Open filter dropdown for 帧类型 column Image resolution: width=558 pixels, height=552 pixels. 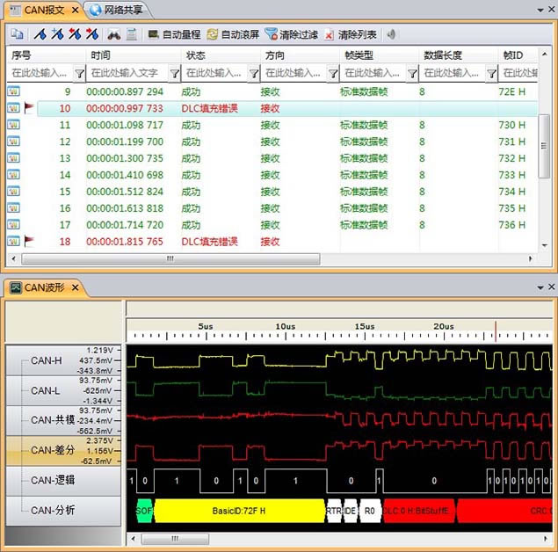pyautogui.click(x=412, y=74)
